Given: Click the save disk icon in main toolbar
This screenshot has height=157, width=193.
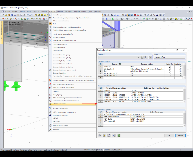Looking at the screenshot, I should [15, 15].
